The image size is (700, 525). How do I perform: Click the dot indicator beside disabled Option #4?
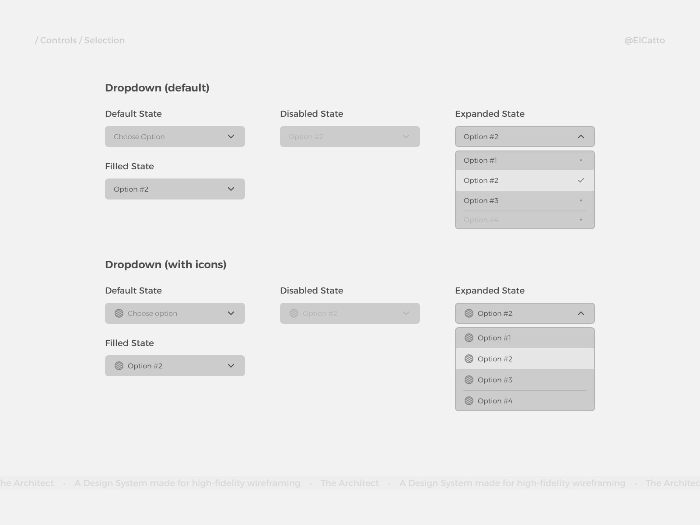581,220
